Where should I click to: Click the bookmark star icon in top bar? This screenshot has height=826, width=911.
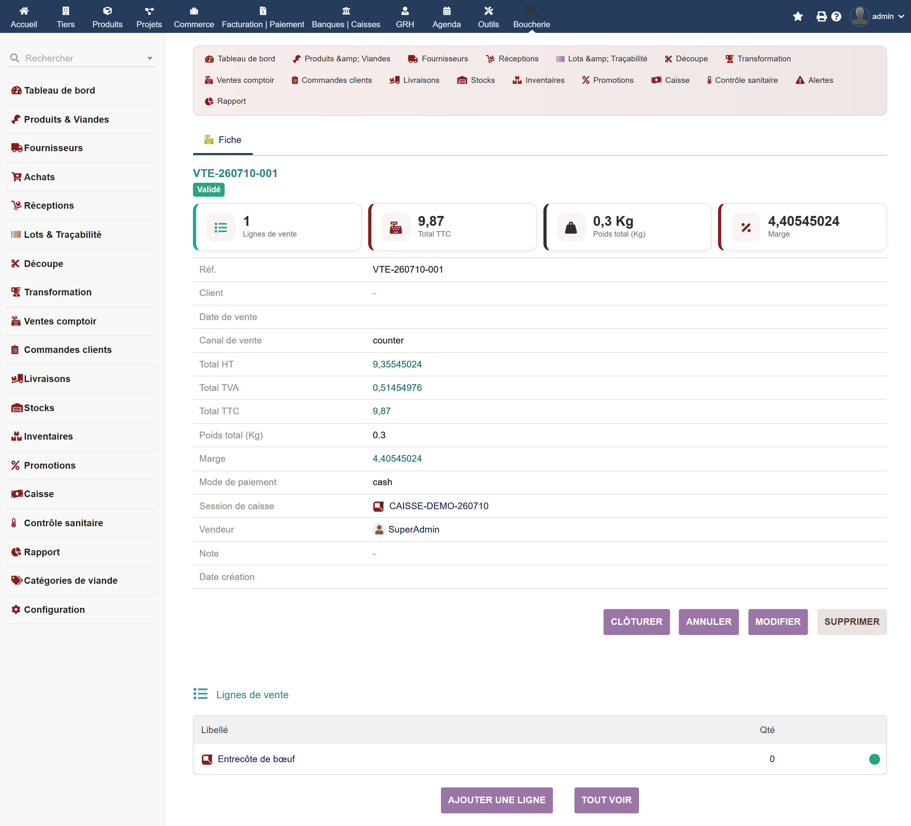click(798, 16)
